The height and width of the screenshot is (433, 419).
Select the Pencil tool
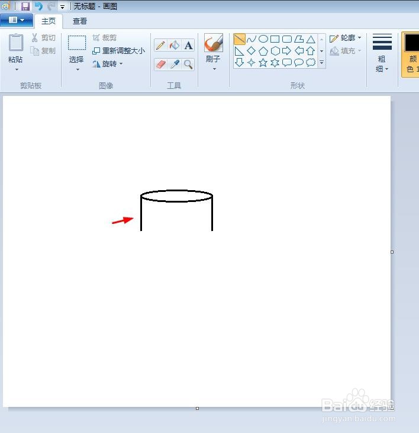coord(160,45)
